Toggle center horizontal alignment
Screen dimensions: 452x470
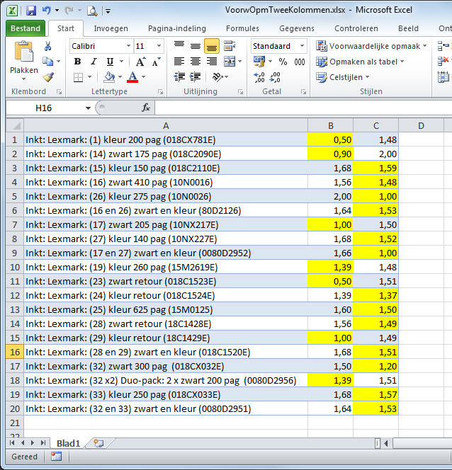(x=196, y=62)
